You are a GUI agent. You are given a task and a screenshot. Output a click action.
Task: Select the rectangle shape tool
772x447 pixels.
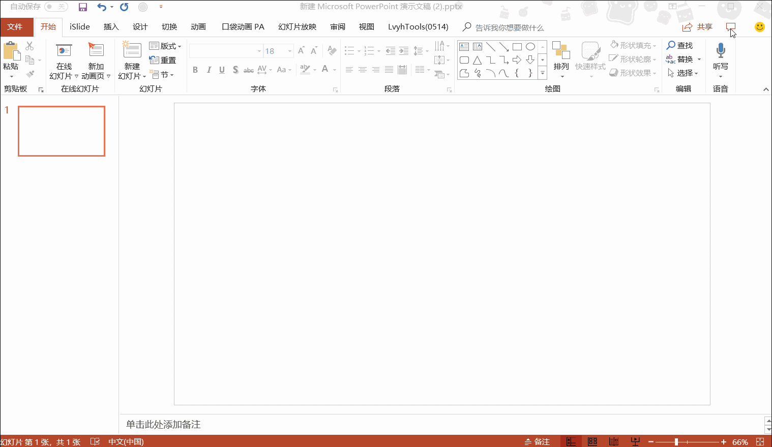click(x=517, y=46)
